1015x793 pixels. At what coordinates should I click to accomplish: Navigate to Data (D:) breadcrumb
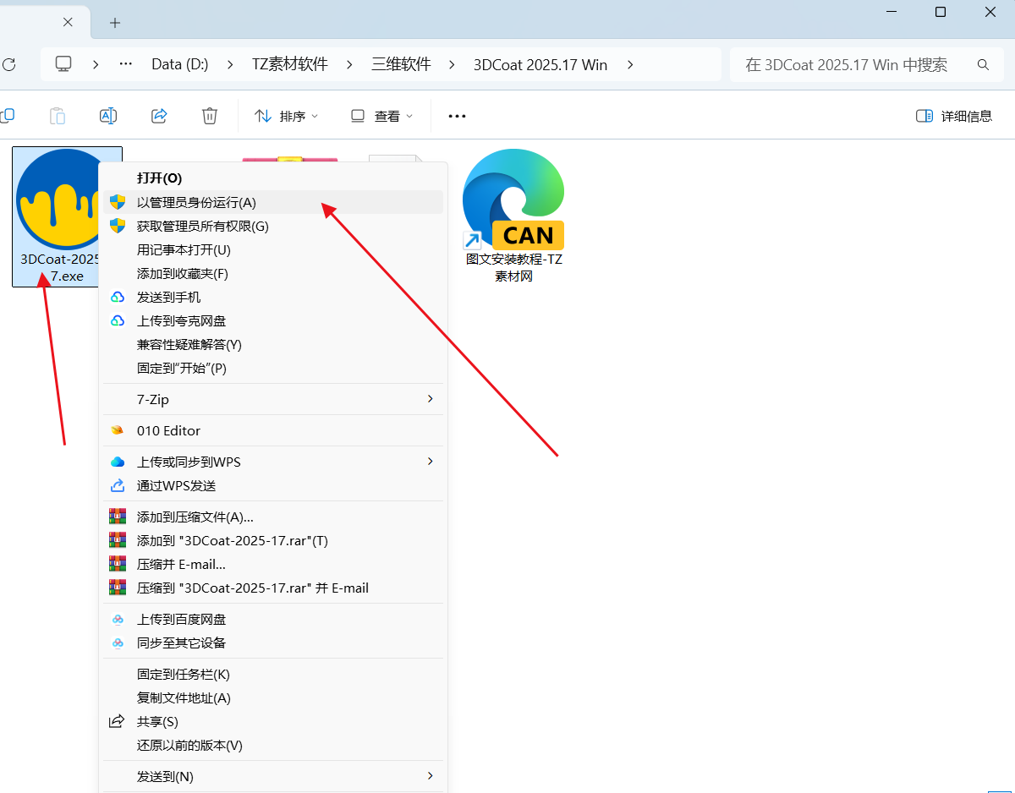(180, 64)
